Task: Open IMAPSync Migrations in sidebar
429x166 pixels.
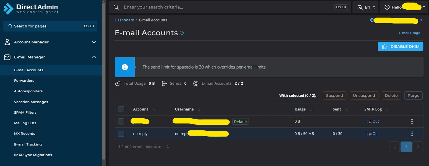Action: [x=51, y=155]
